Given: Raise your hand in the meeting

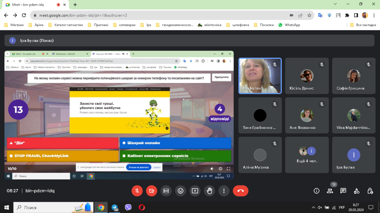Looking at the screenshot, I should [210, 191].
